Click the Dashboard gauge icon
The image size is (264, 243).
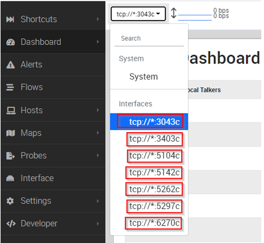pyautogui.click(x=11, y=42)
